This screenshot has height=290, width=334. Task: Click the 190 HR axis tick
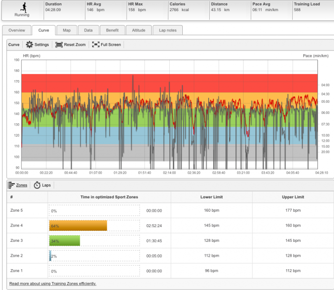(17, 60)
